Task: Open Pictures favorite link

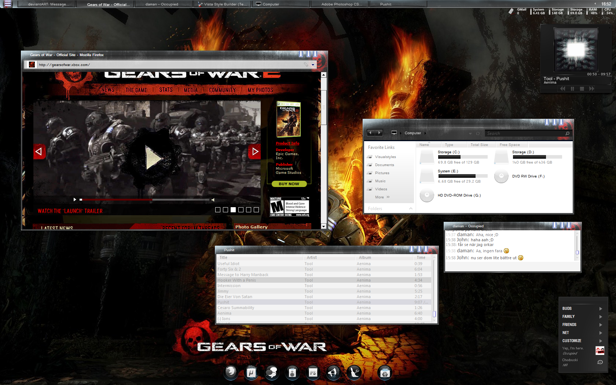Action: pos(382,173)
